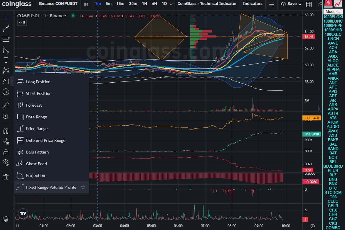Switch to the 30m timeframe
Screen dimensions: 345x230
(x=133, y=4)
